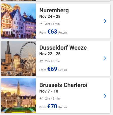Open the Nuremberg destination title
Viewport: 113px width, 115px height.
54,10
